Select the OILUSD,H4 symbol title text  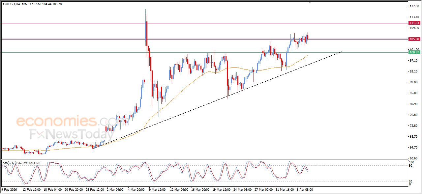tap(11, 4)
